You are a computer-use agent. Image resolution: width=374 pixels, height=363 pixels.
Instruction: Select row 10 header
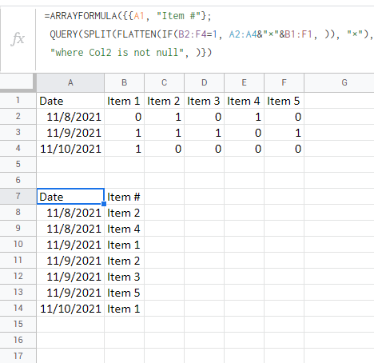point(18,245)
